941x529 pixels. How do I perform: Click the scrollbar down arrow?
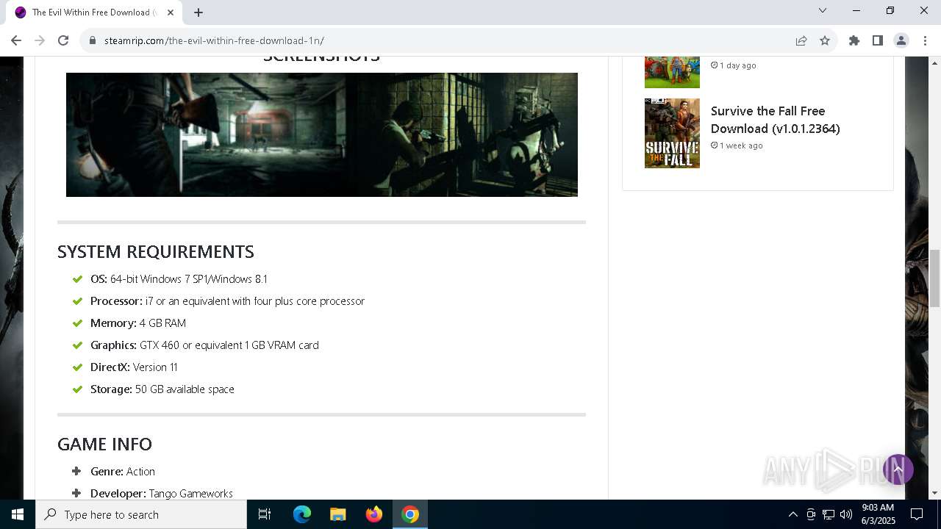click(935, 493)
